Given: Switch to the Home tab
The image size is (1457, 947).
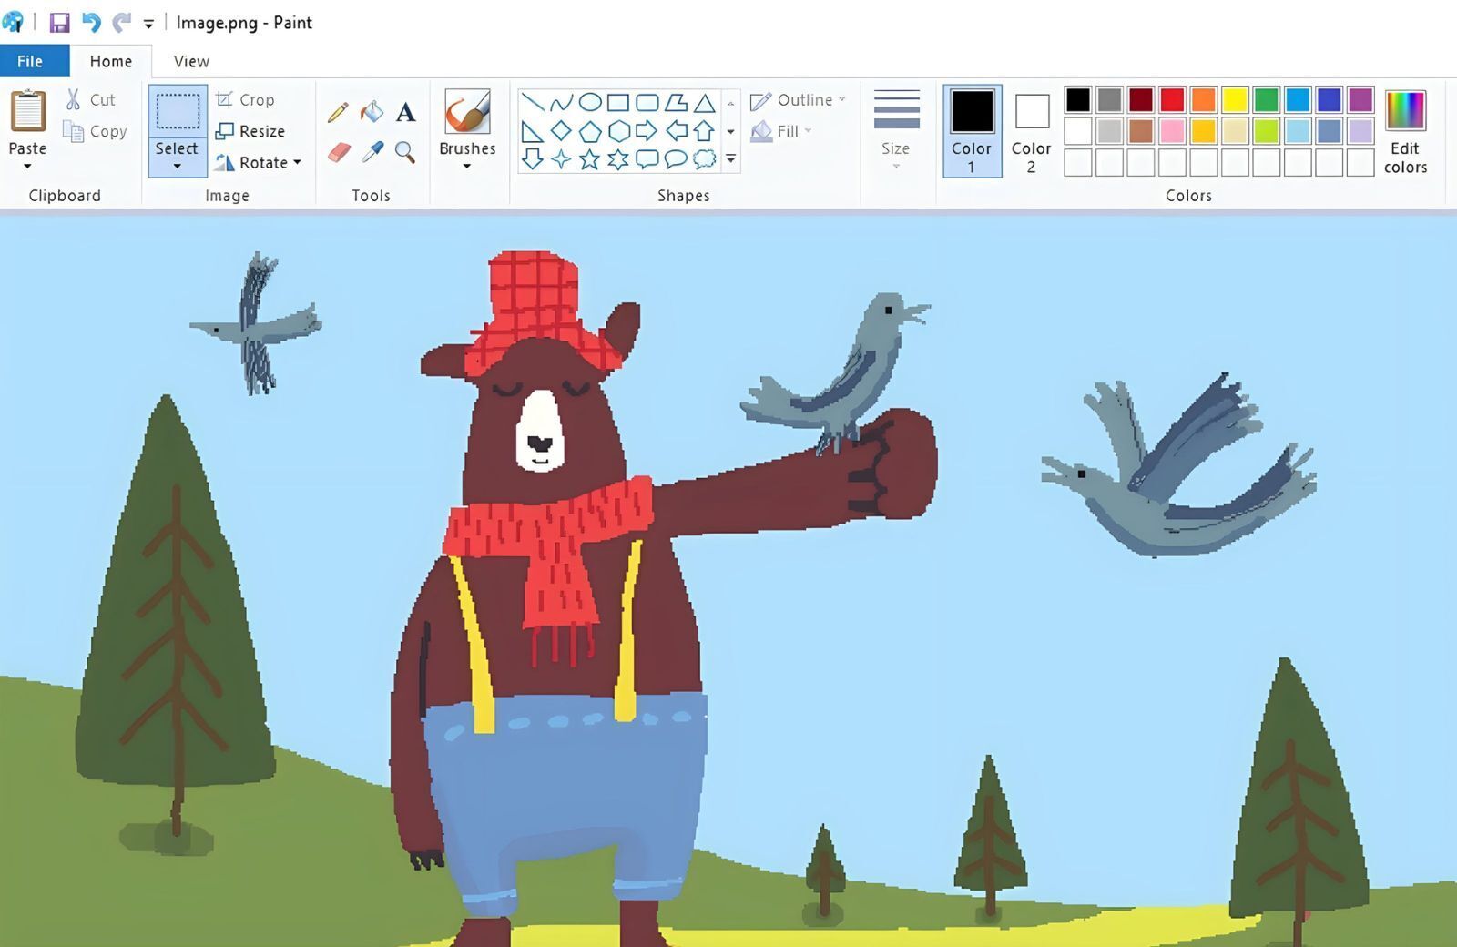Looking at the screenshot, I should coord(111,61).
